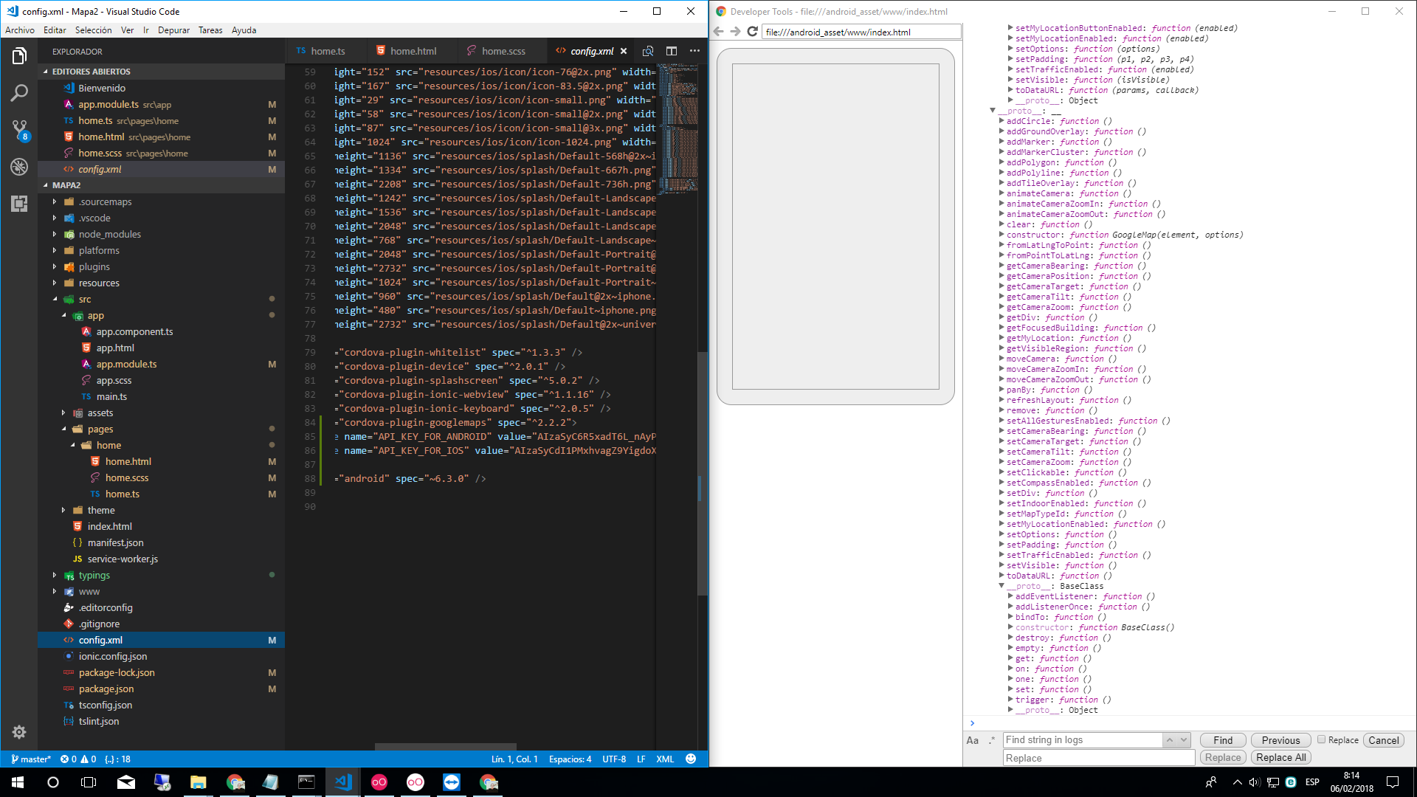Switch to the home.scss editor tab

click(503, 51)
